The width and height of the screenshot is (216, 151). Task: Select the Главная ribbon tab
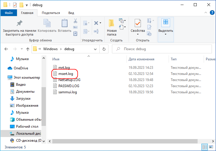27,13
